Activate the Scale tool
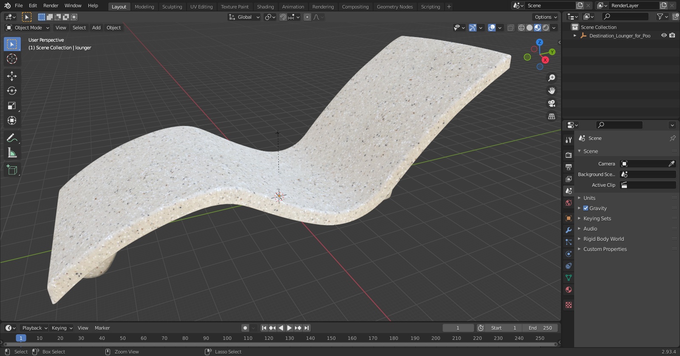The image size is (680, 356). coord(12,105)
